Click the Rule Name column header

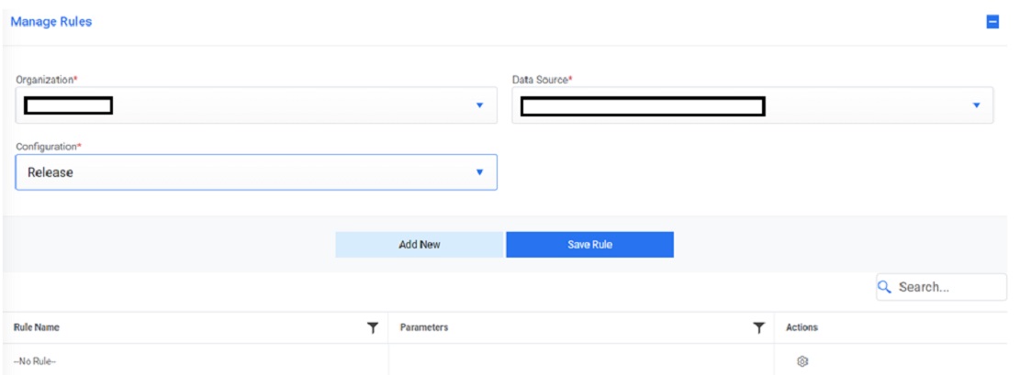(38, 327)
